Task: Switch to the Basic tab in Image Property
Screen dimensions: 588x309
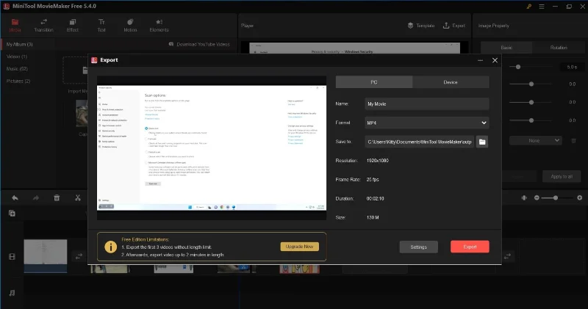Action: click(x=506, y=48)
